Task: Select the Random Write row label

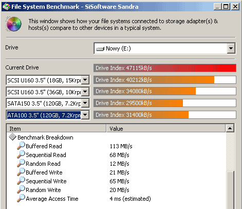Action: (x=43, y=190)
